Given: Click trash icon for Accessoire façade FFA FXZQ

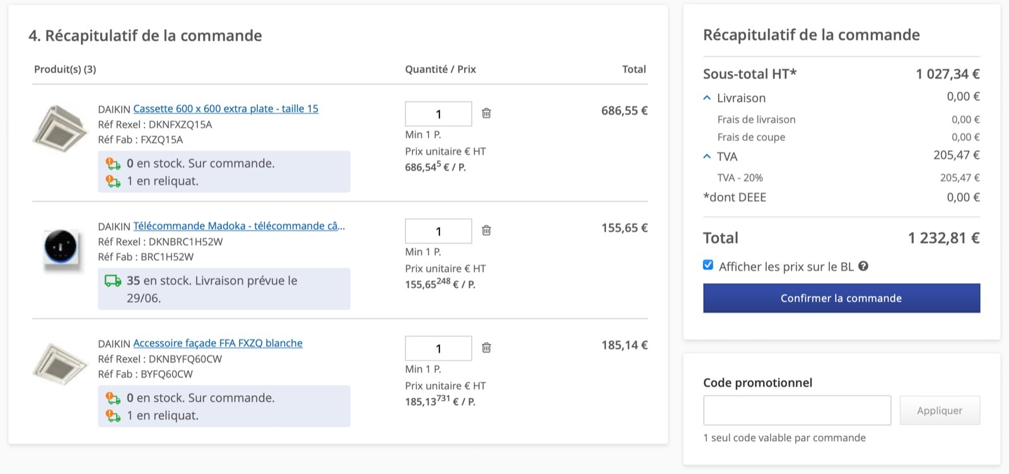Looking at the screenshot, I should click(486, 347).
